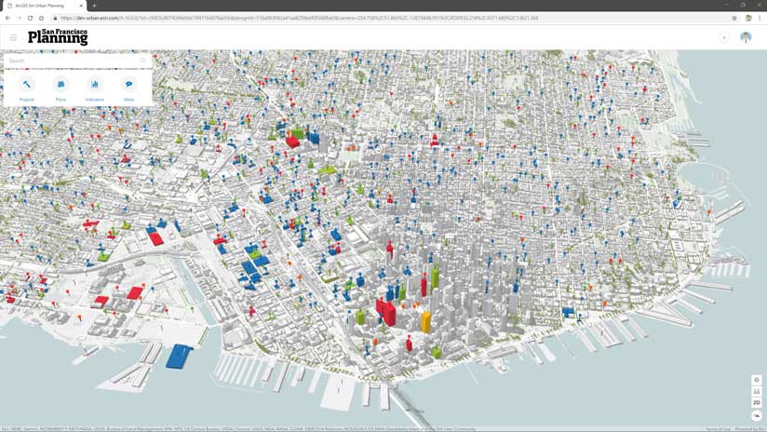Select the ArcGIS for Urban Planning browser tab
Viewport: 767px width, 432px height.
44,6
